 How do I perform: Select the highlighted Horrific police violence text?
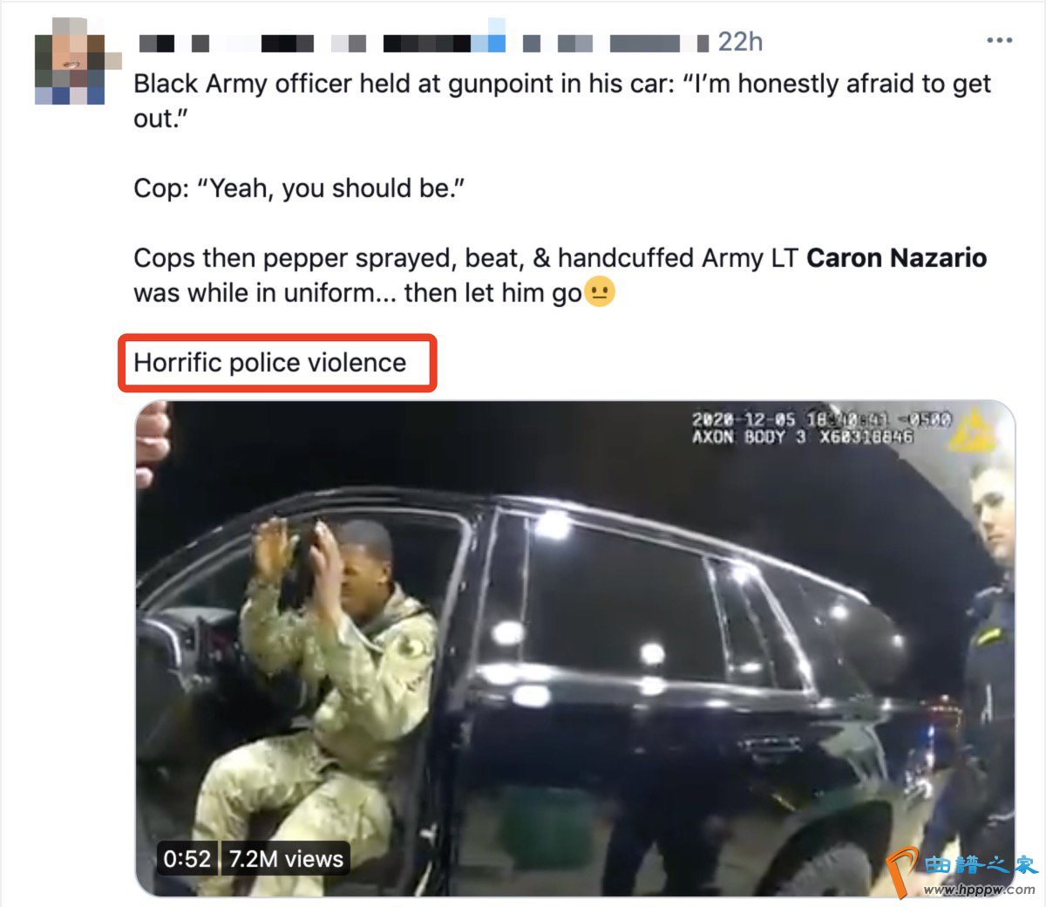(270, 363)
